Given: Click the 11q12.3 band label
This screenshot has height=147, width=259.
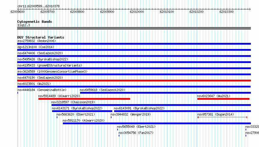Looking at the screenshot, I should 24,25.
